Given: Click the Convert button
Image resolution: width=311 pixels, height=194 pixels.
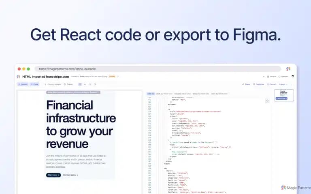Looking at the screenshot, I should 272,84.
